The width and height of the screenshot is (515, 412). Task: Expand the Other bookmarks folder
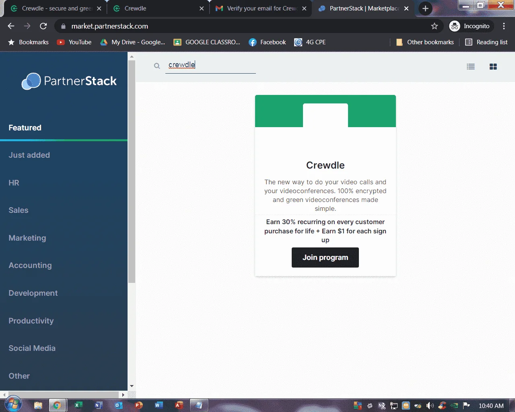tap(425, 42)
